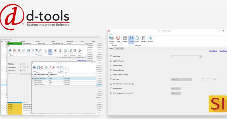Enable Actions Changed checkbox
Viewport: 227px width, 119px height.
111,65
